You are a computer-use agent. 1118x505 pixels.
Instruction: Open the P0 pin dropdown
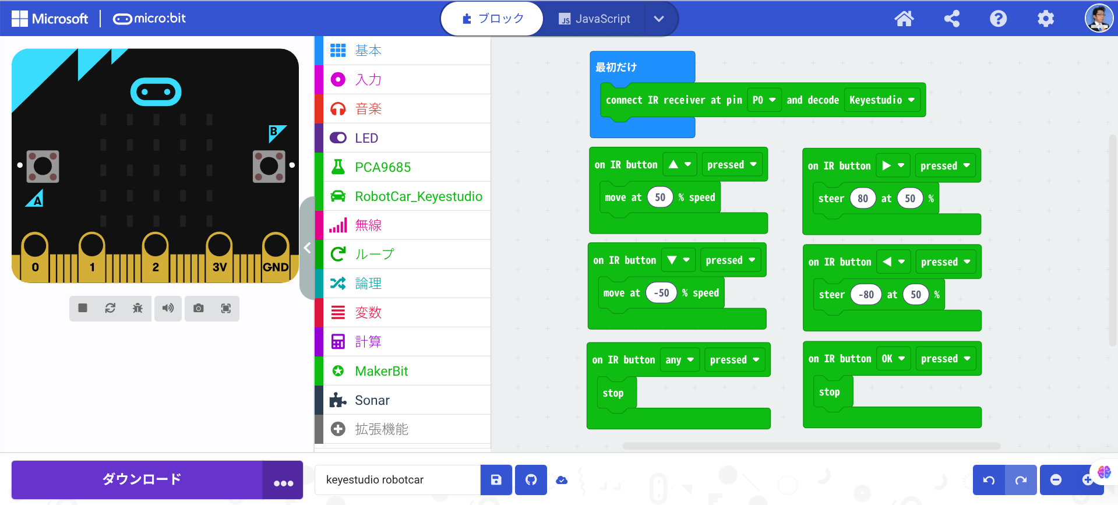pos(764,100)
